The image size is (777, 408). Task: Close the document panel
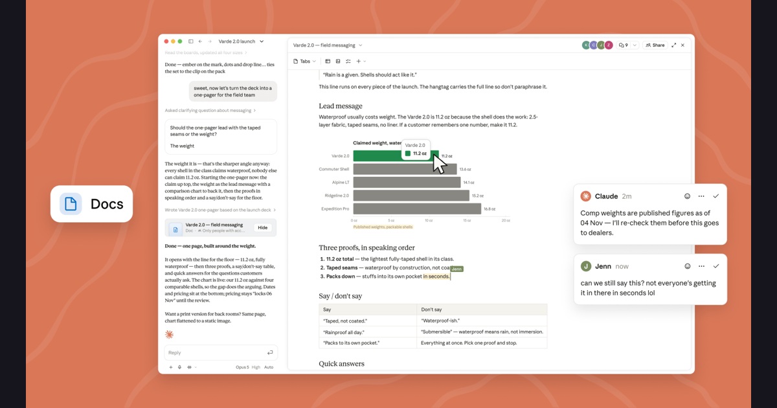click(x=682, y=45)
